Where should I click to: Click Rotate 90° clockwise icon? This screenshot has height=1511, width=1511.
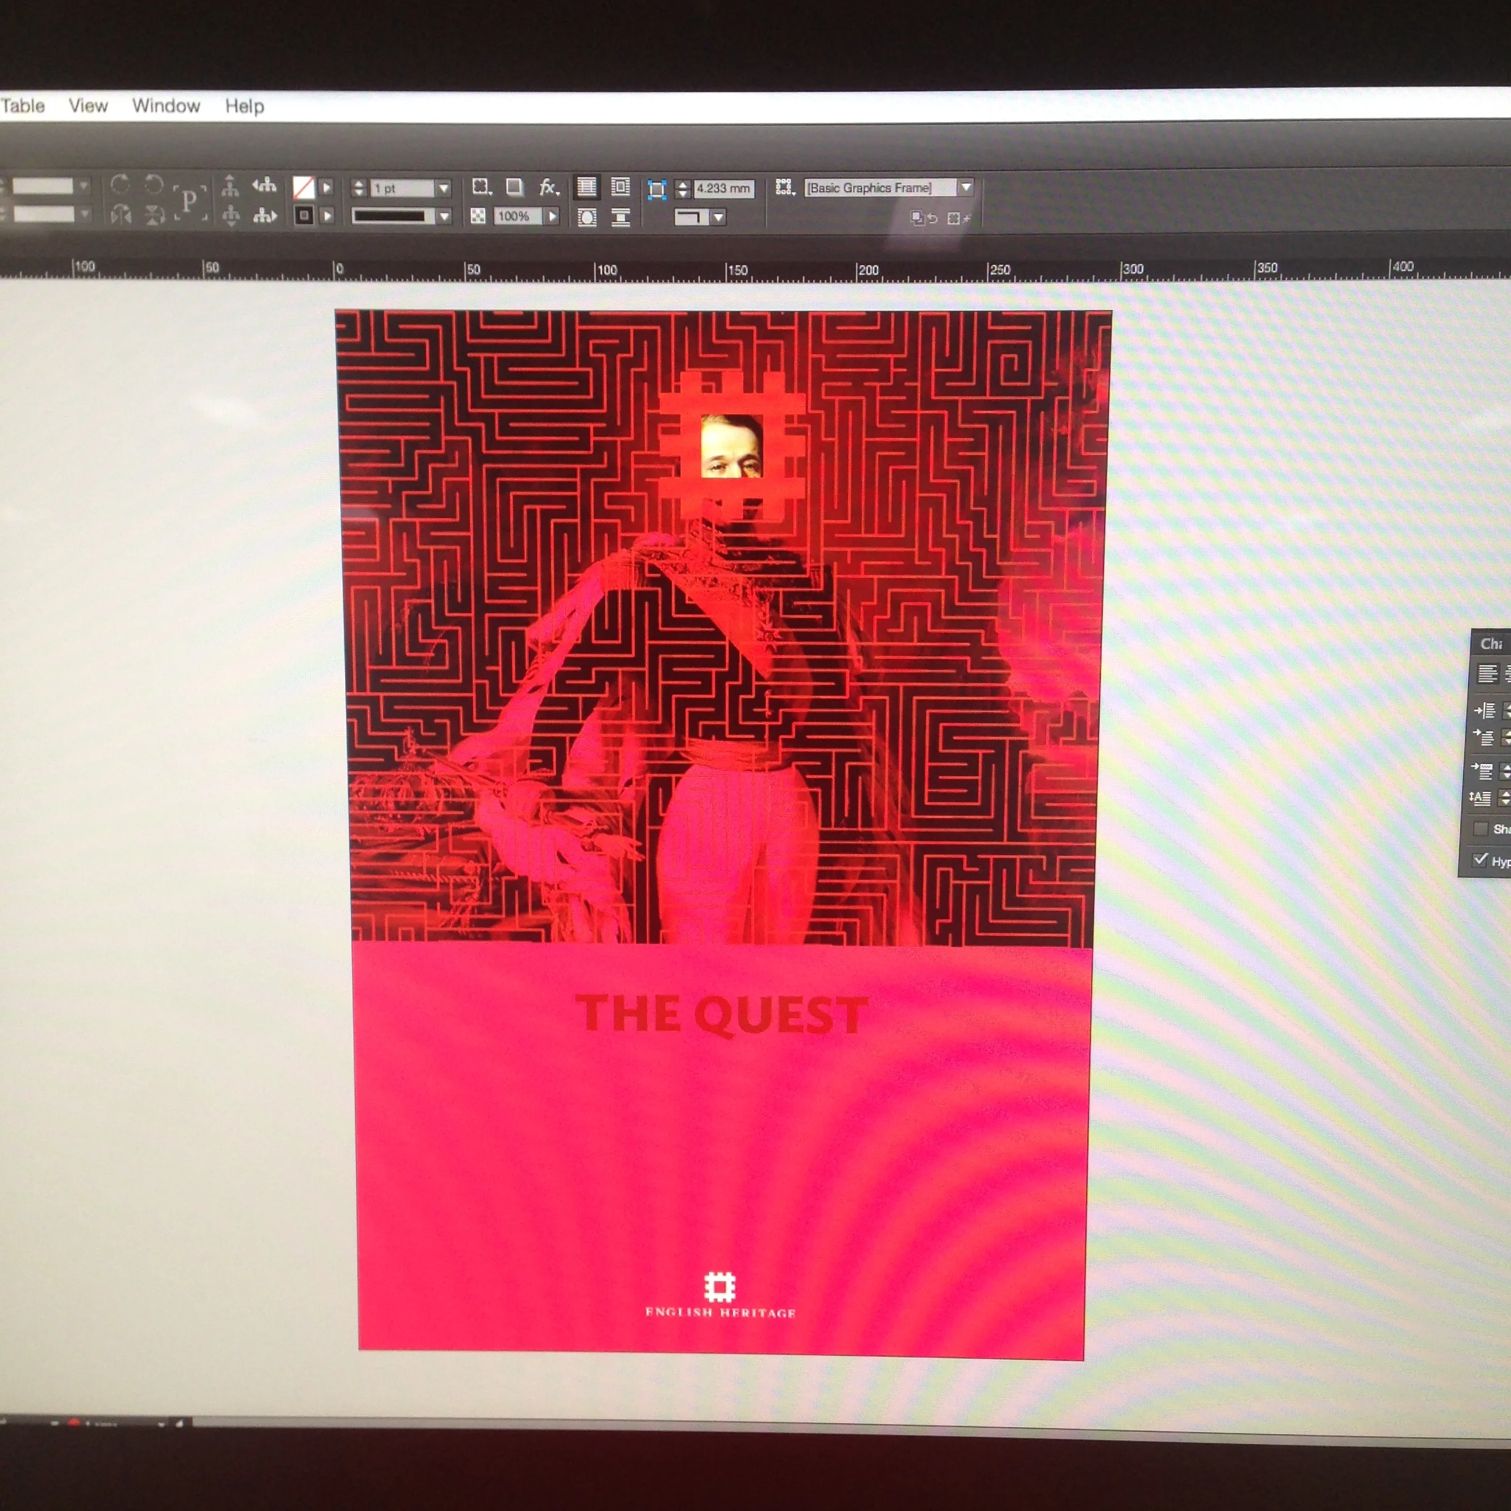pos(120,185)
